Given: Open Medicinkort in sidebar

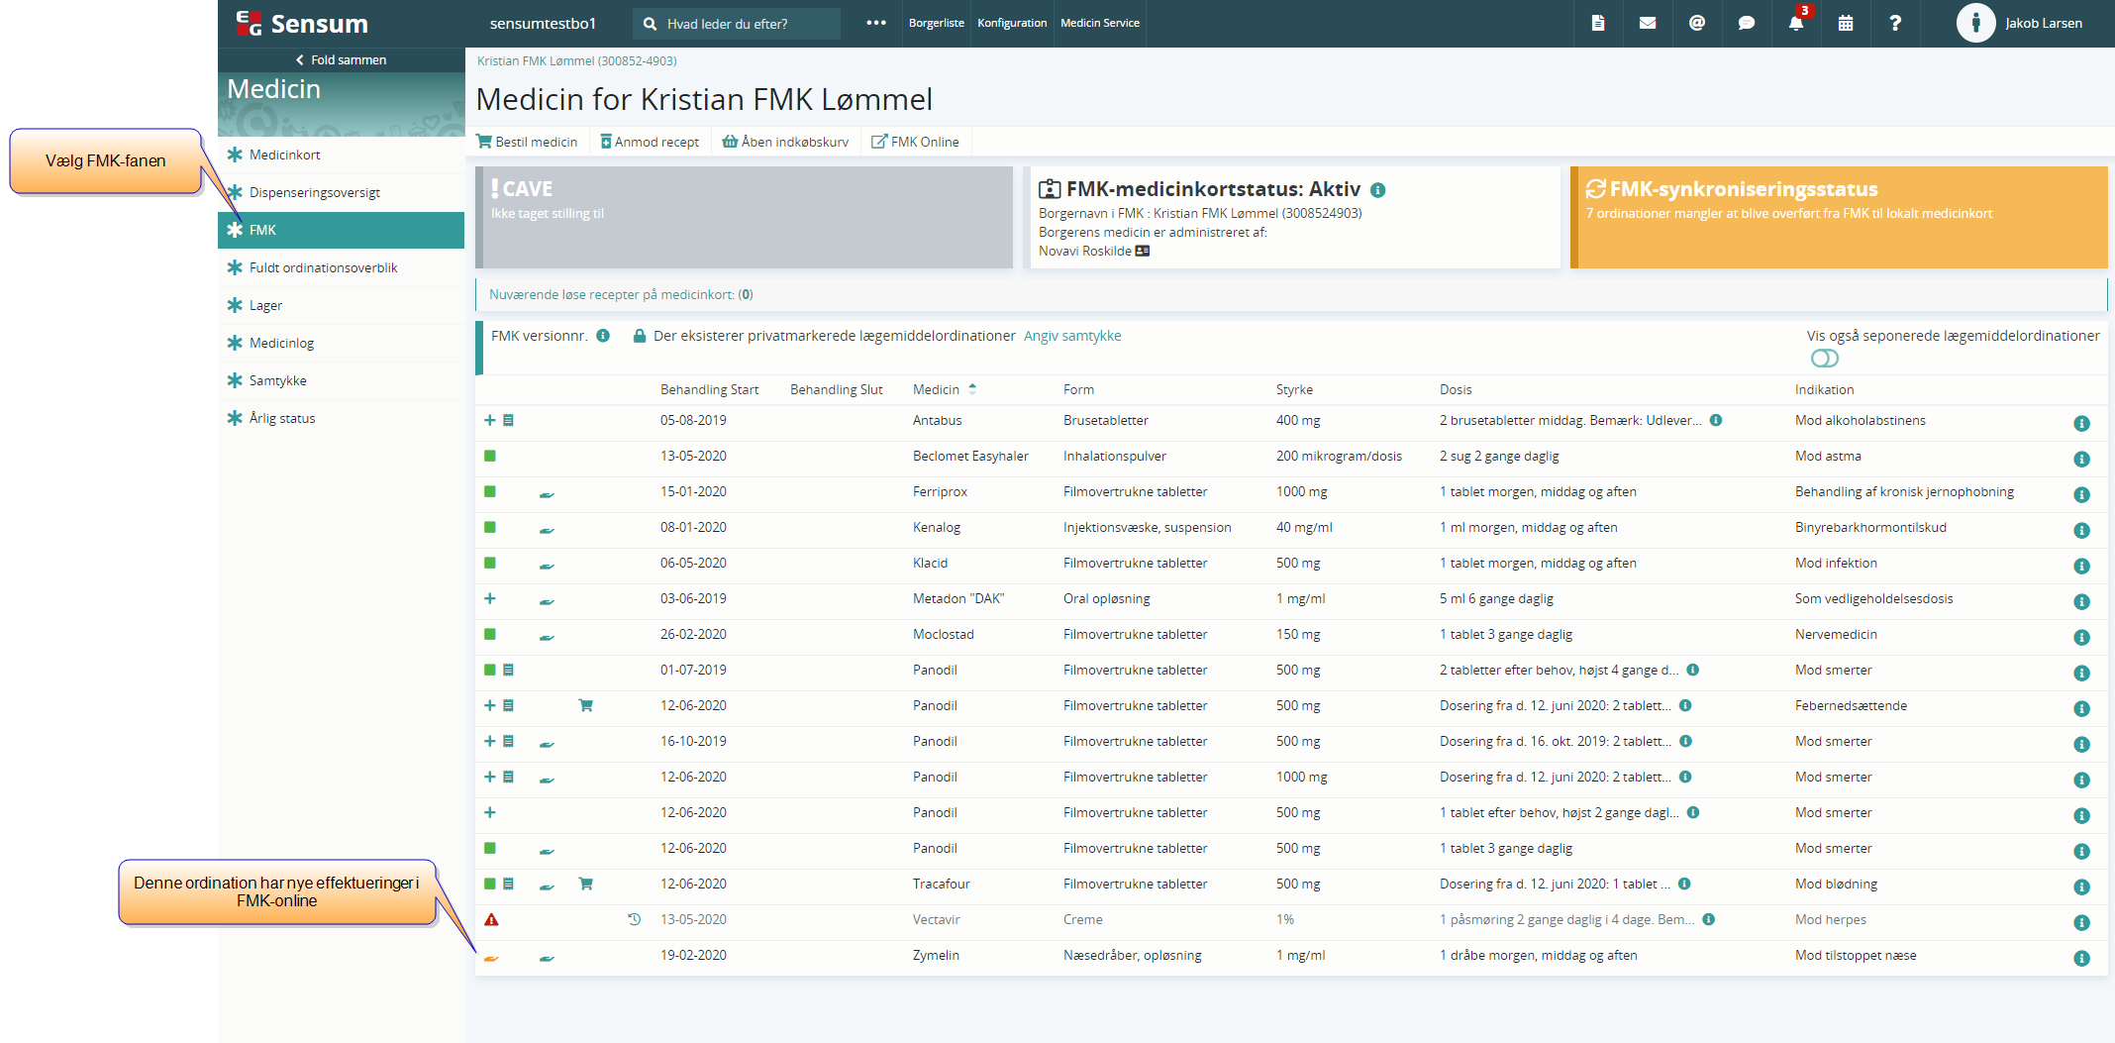Looking at the screenshot, I should 341,155.
